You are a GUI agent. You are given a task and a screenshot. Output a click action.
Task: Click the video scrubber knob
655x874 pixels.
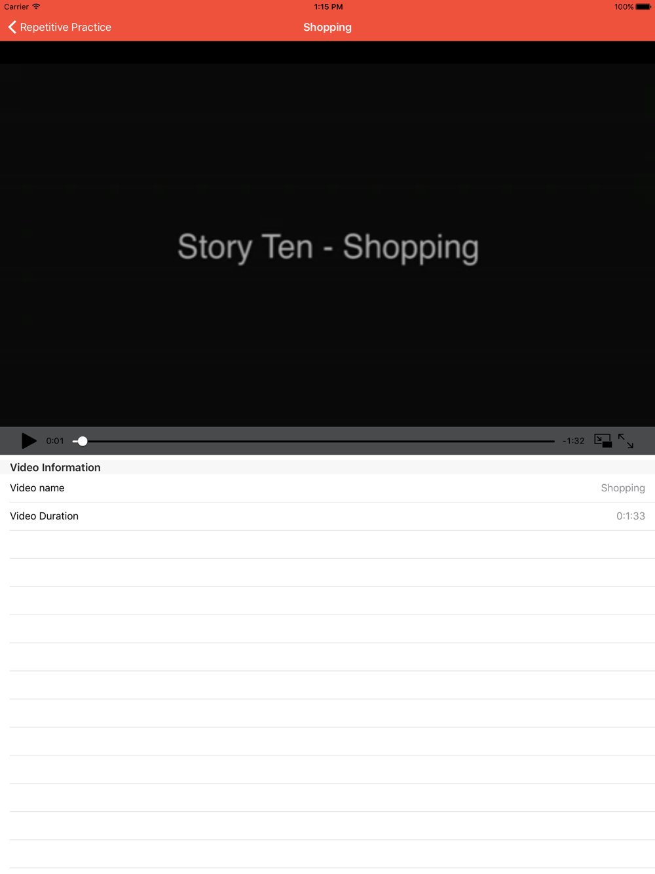tap(83, 441)
